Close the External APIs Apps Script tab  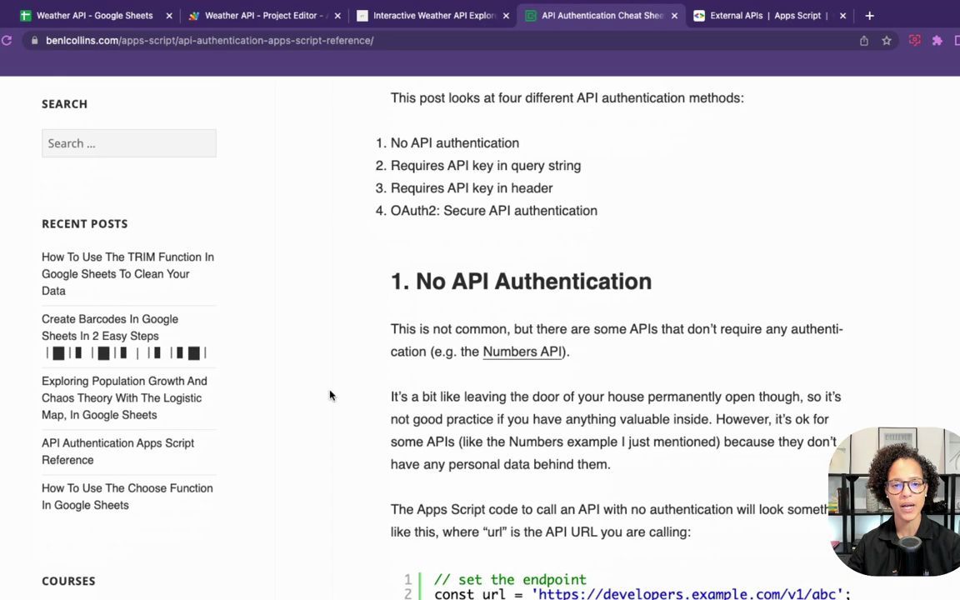(842, 16)
